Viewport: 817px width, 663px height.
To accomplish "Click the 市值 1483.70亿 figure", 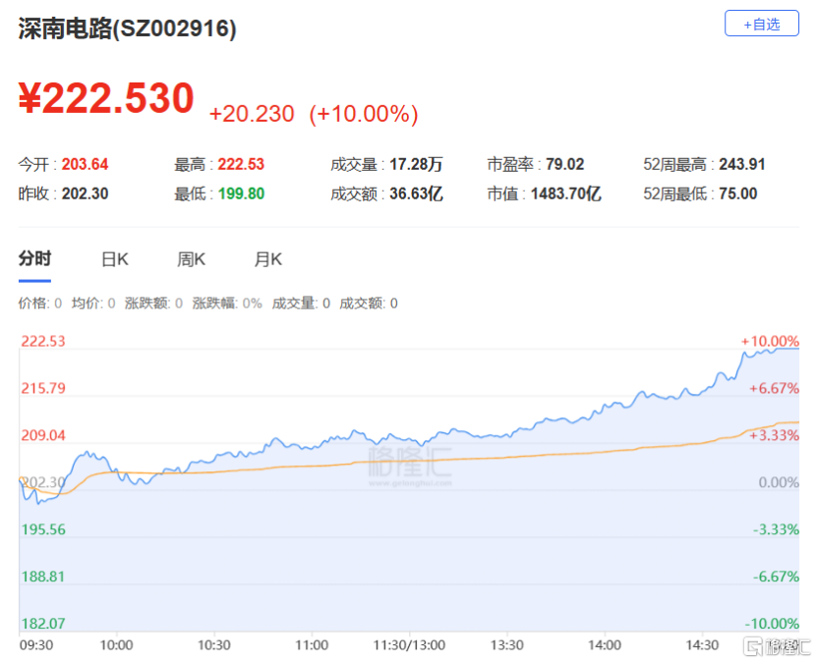I will coord(565,193).
